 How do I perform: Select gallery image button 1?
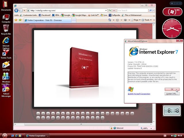(x=38, y=114)
